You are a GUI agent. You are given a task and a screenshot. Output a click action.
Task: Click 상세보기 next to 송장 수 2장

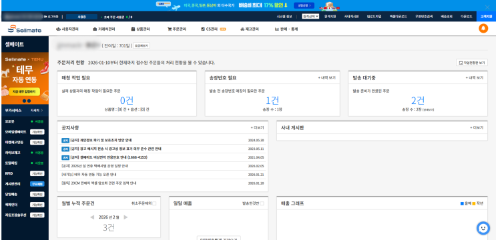(429, 110)
